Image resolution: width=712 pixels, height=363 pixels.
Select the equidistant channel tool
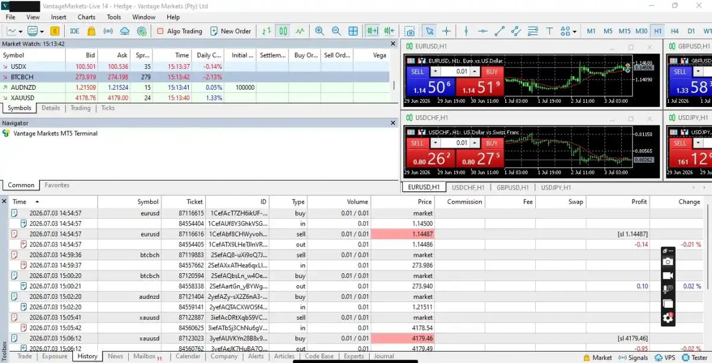516,31
